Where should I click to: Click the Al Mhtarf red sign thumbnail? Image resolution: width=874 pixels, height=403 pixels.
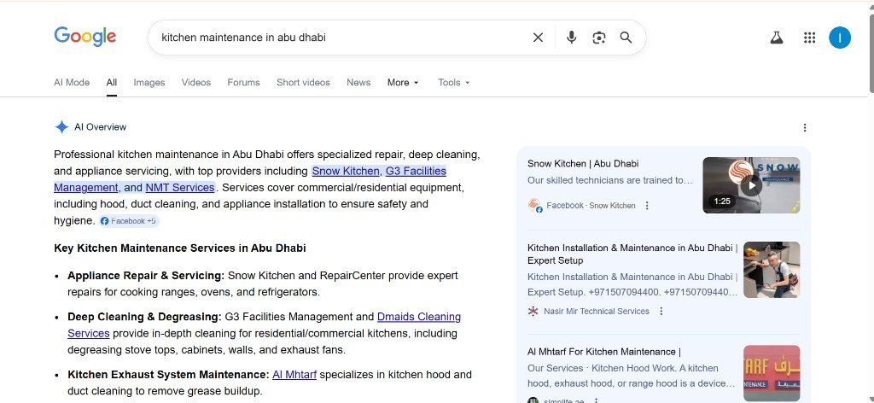coord(772,373)
